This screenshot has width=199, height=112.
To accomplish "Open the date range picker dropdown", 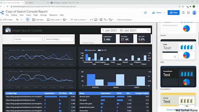I will pos(126,31).
